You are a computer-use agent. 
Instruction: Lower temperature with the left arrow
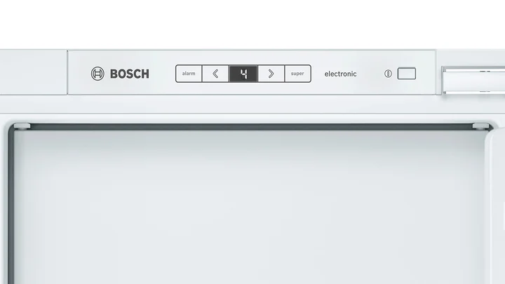(215, 74)
